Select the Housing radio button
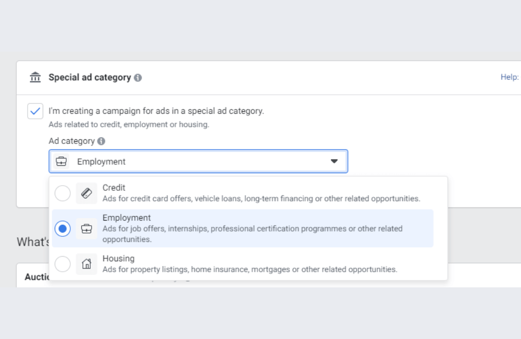Viewport: 521px width, 339px height. tap(63, 264)
